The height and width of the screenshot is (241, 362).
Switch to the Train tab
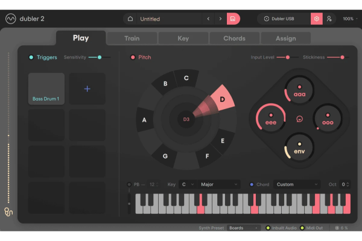pos(132,39)
